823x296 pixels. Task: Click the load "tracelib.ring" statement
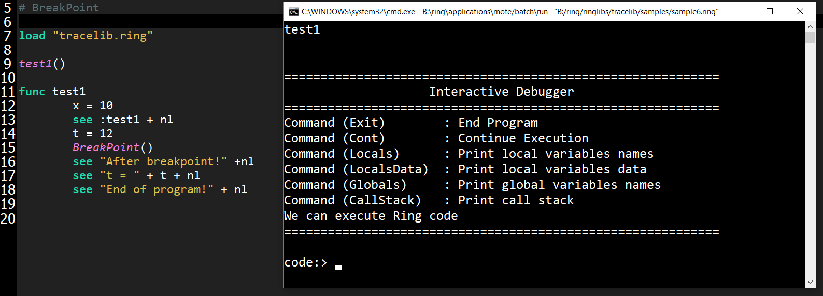[x=86, y=36]
